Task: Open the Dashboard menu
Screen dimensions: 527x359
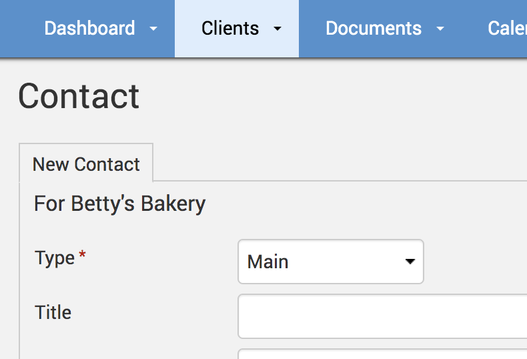Action: tap(89, 29)
